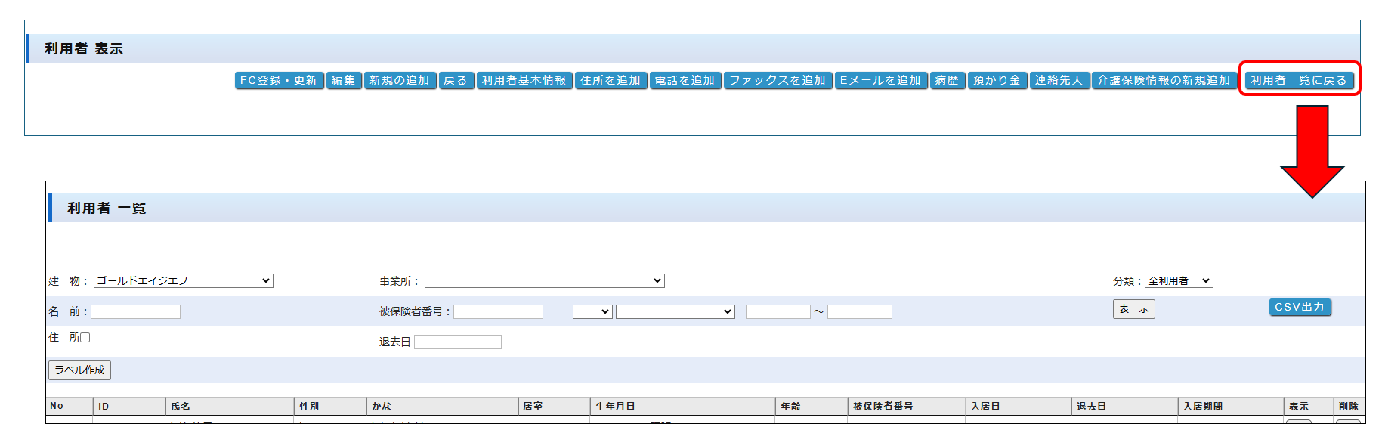1385x433 pixels.
Task: Click the FC登録・更新 button
Action: [x=279, y=80]
